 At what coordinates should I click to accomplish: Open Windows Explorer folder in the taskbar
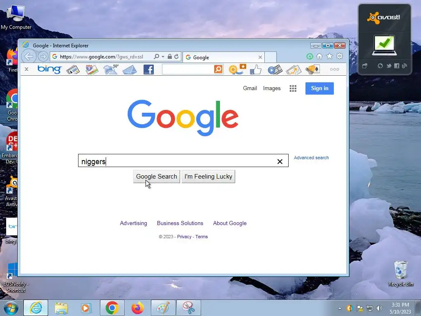pyautogui.click(x=61, y=308)
